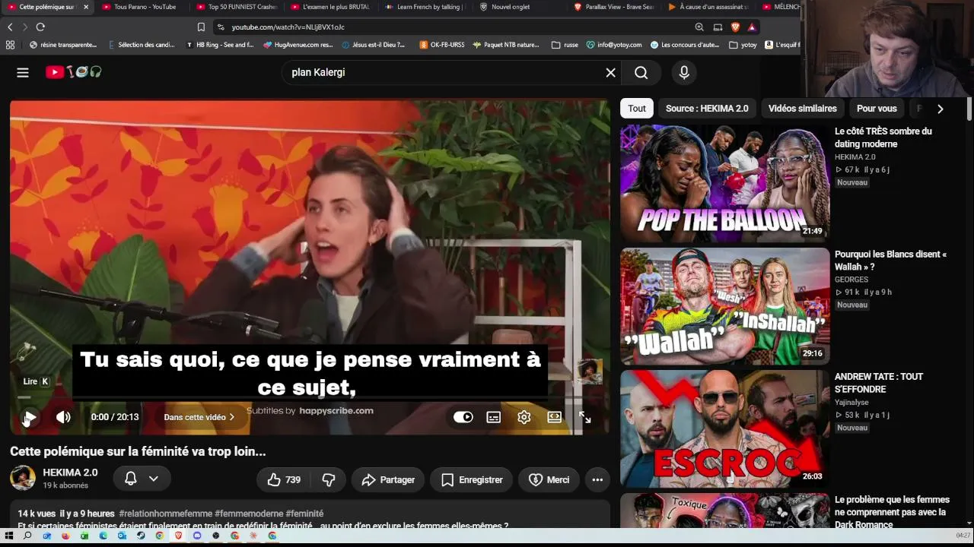Open the video channel watermark in the player corner
This screenshot has height=547, width=974.
[x=589, y=371]
